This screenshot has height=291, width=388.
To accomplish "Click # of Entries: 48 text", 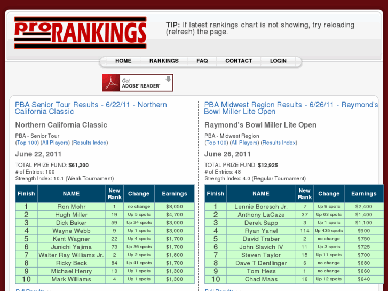I will pyautogui.click(x=223, y=172).
